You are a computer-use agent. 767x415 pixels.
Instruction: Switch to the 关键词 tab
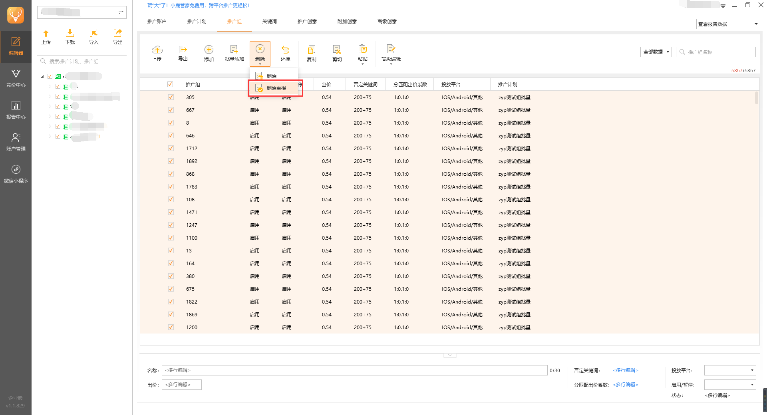click(x=270, y=22)
